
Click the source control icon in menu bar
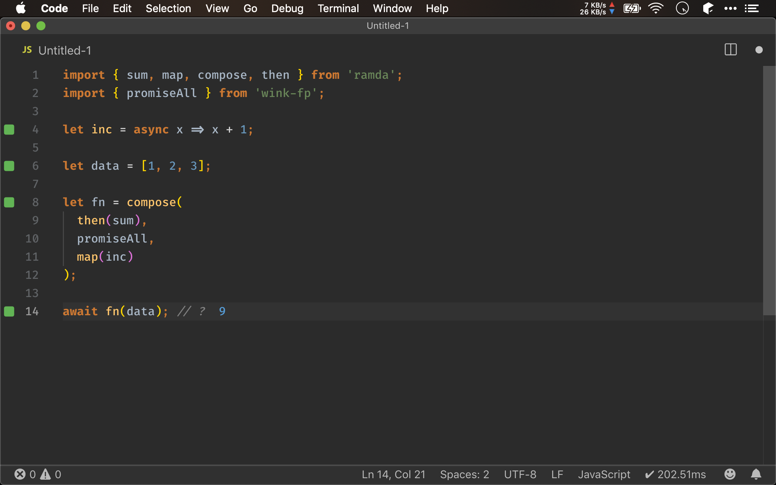708,8
